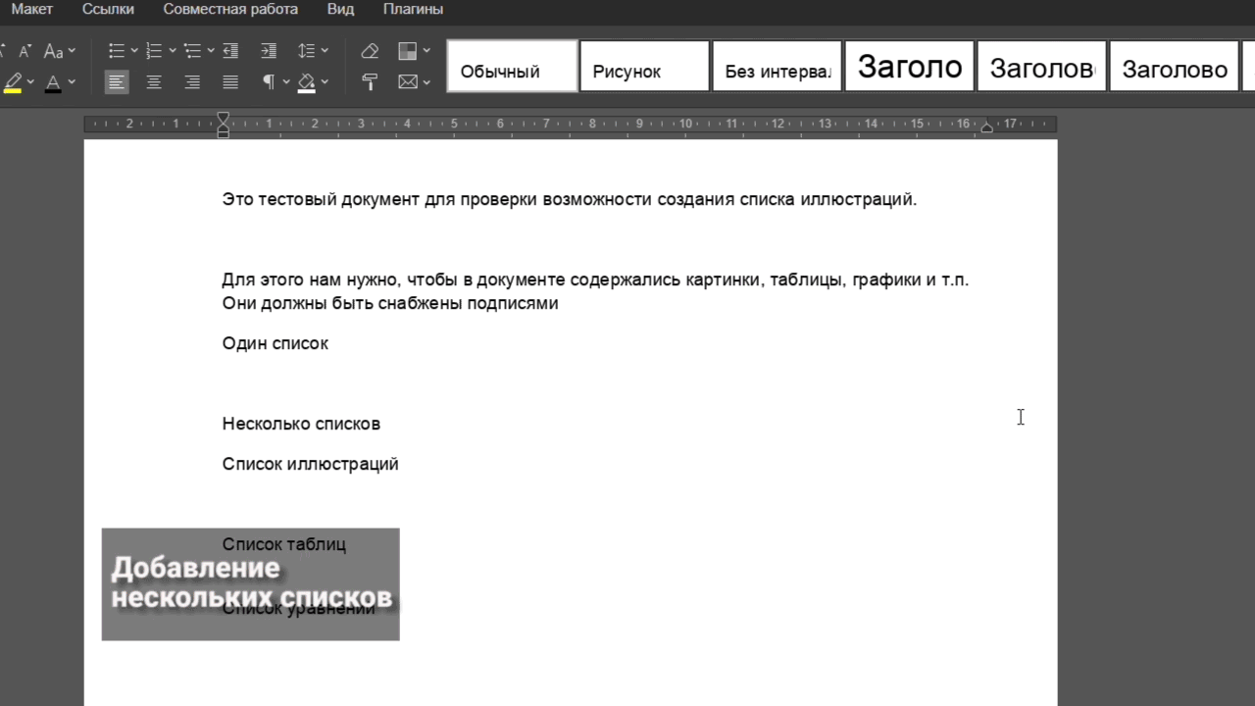Insert a multilevel list
The height and width of the screenshot is (706, 1255).
click(192, 51)
